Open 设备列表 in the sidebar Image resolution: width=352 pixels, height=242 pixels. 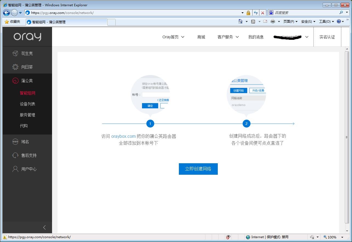27,104
